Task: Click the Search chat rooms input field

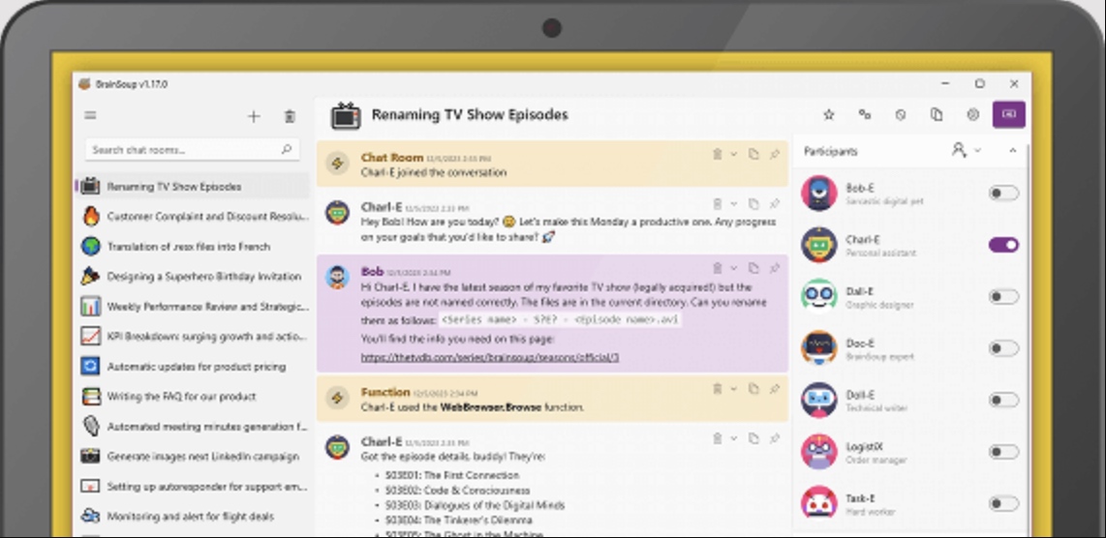Action: [192, 149]
